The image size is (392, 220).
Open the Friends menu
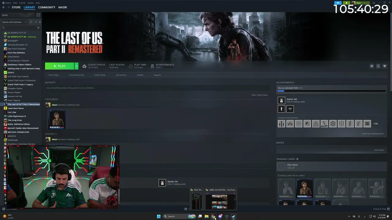pos(22,3)
